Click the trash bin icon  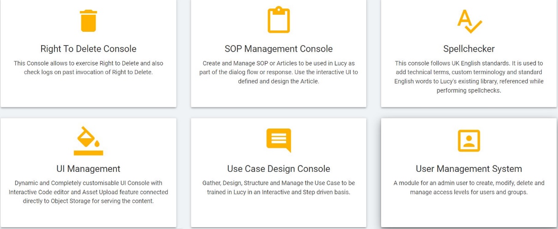[88, 21]
